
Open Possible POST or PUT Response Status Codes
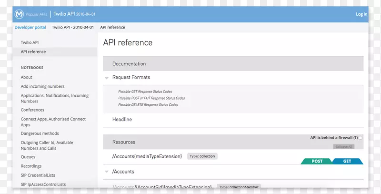[151, 98]
